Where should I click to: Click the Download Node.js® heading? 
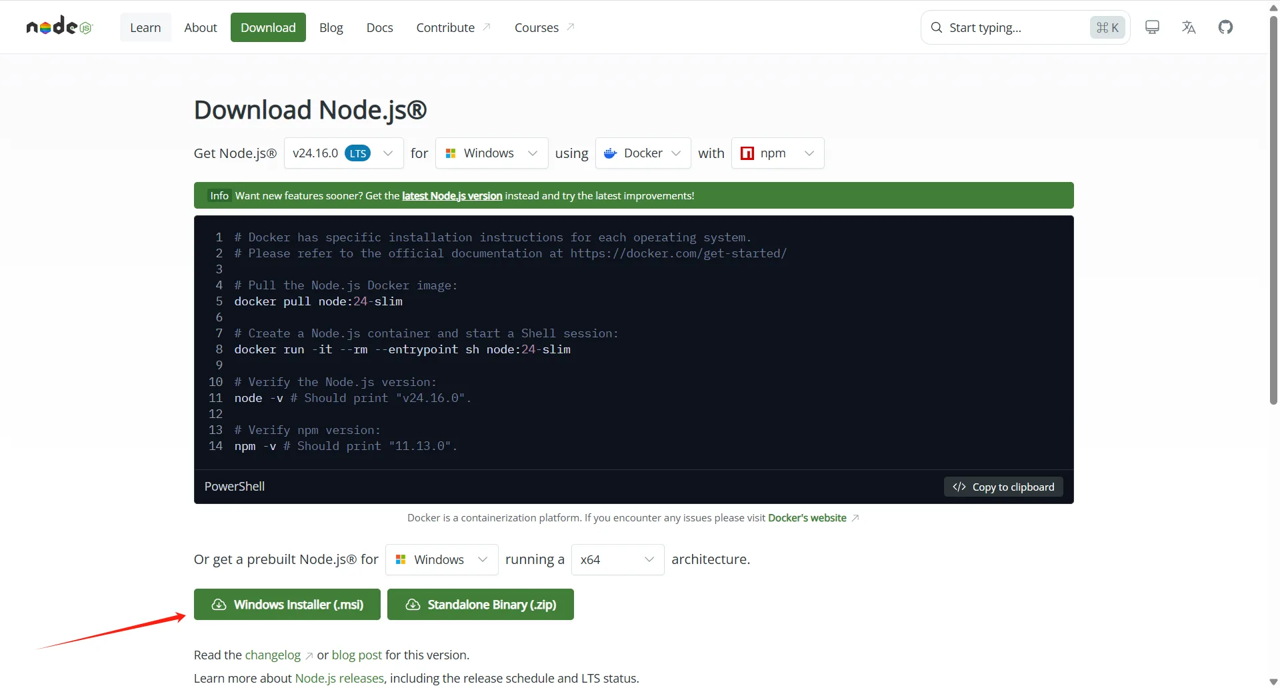click(310, 110)
